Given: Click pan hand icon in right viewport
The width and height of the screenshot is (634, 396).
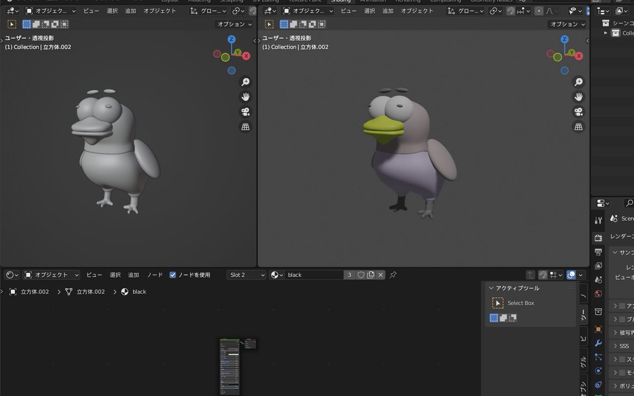Looking at the screenshot, I should click(x=579, y=97).
